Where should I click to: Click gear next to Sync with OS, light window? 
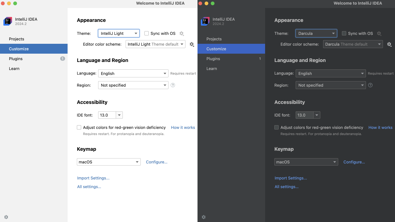[181, 34]
